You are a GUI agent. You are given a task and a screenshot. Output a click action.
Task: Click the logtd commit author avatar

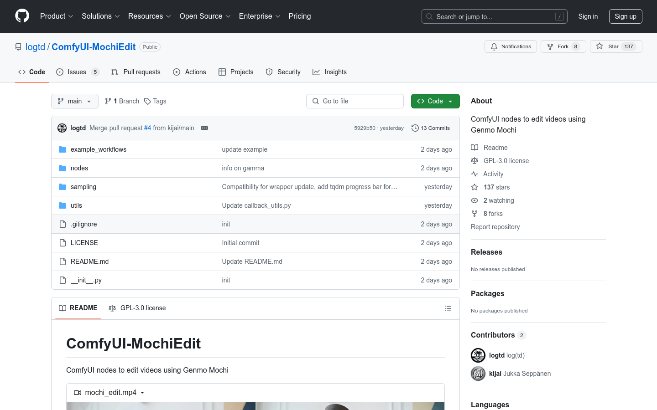click(62, 128)
